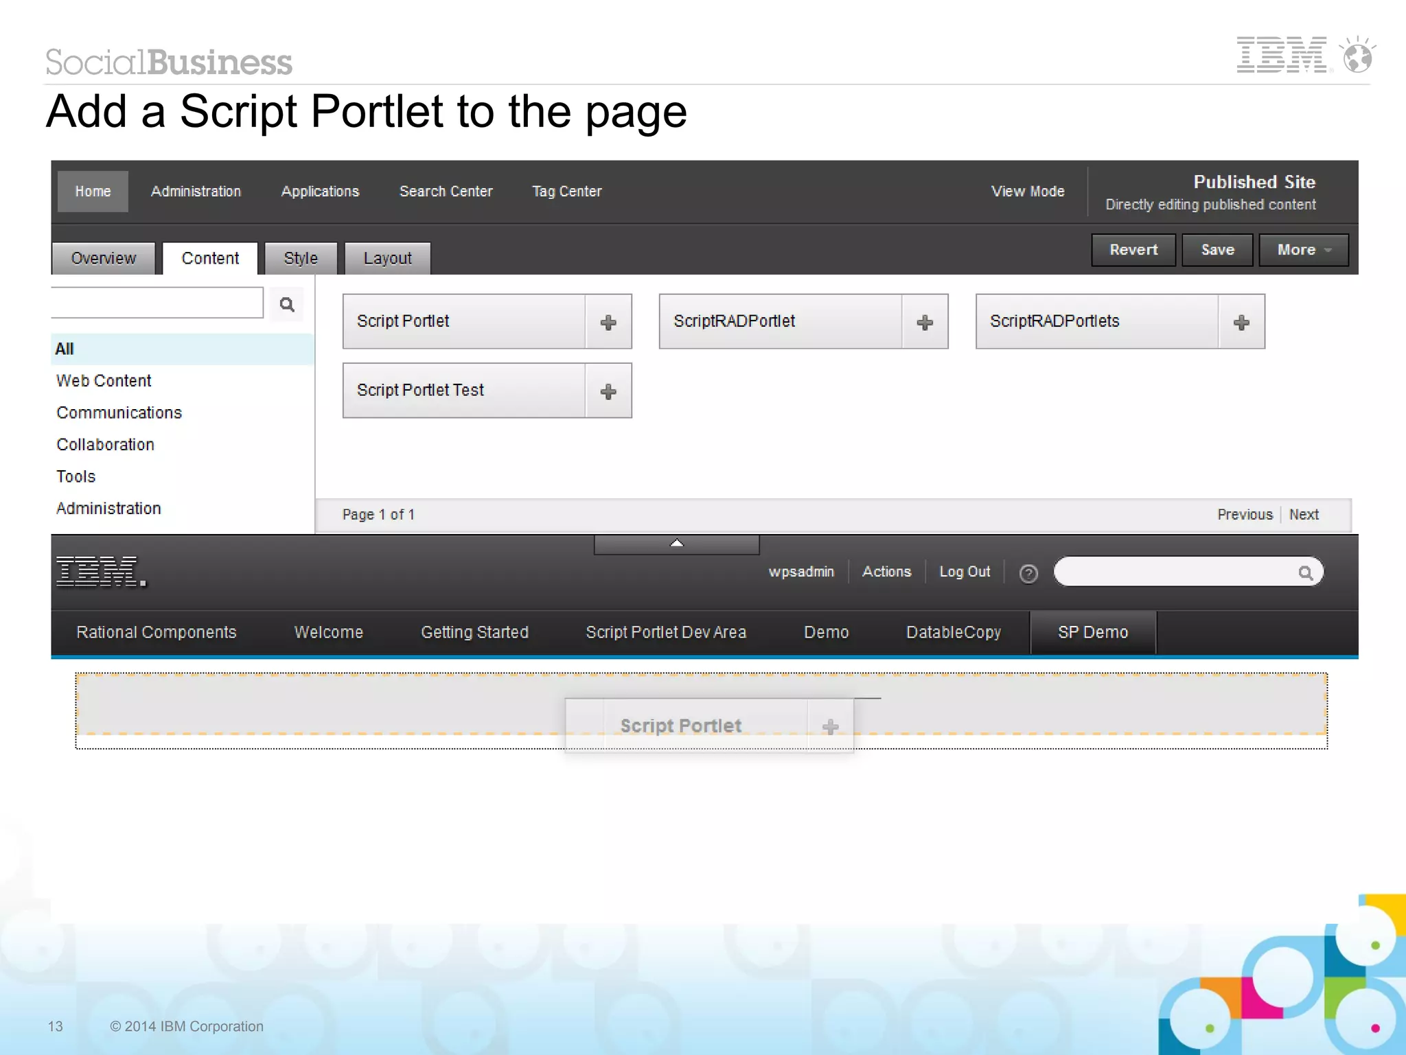Screen dimensions: 1406x1055
Task: Click the wpsadmin user link
Action: tap(801, 571)
